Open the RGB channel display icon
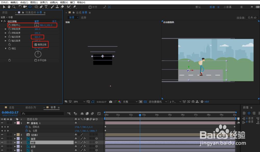The width and height of the screenshot is (260, 152). point(119,102)
